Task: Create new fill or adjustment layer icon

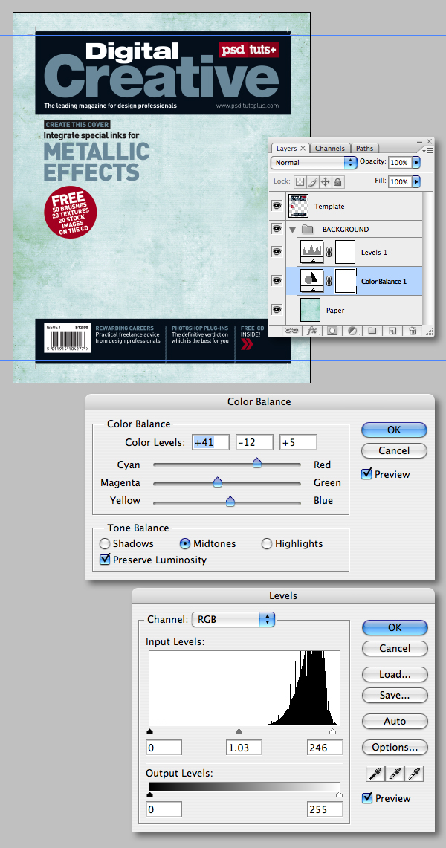Action: pyautogui.click(x=352, y=331)
